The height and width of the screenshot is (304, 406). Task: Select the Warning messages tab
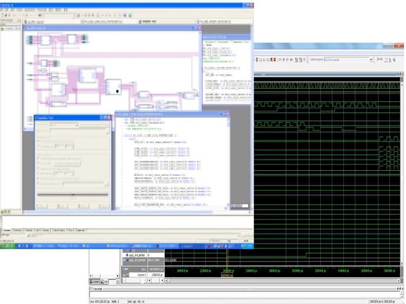coord(46,230)
